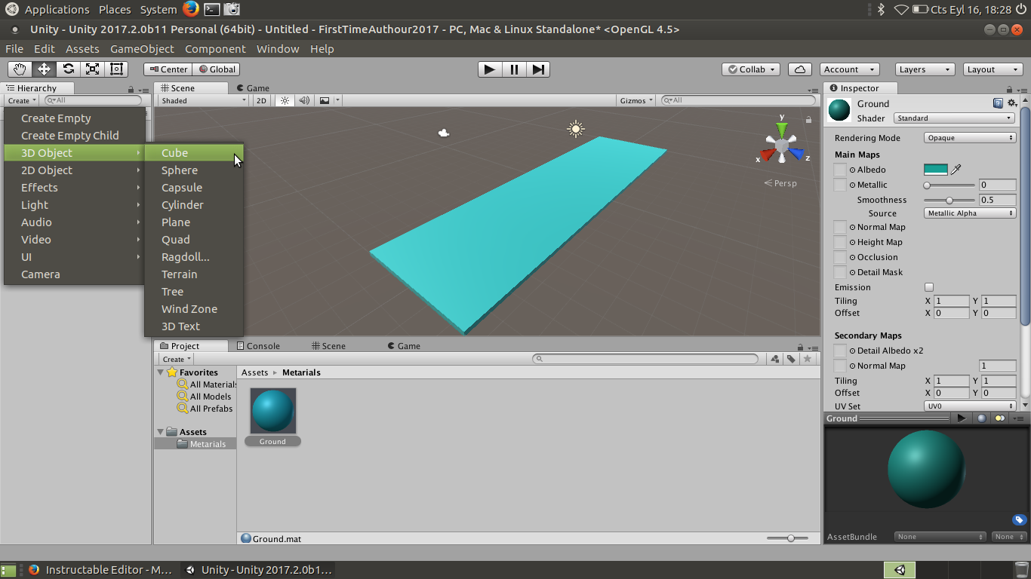Select the Rotate tool
The image size is (1031, 579).
(x=68, y=69)
